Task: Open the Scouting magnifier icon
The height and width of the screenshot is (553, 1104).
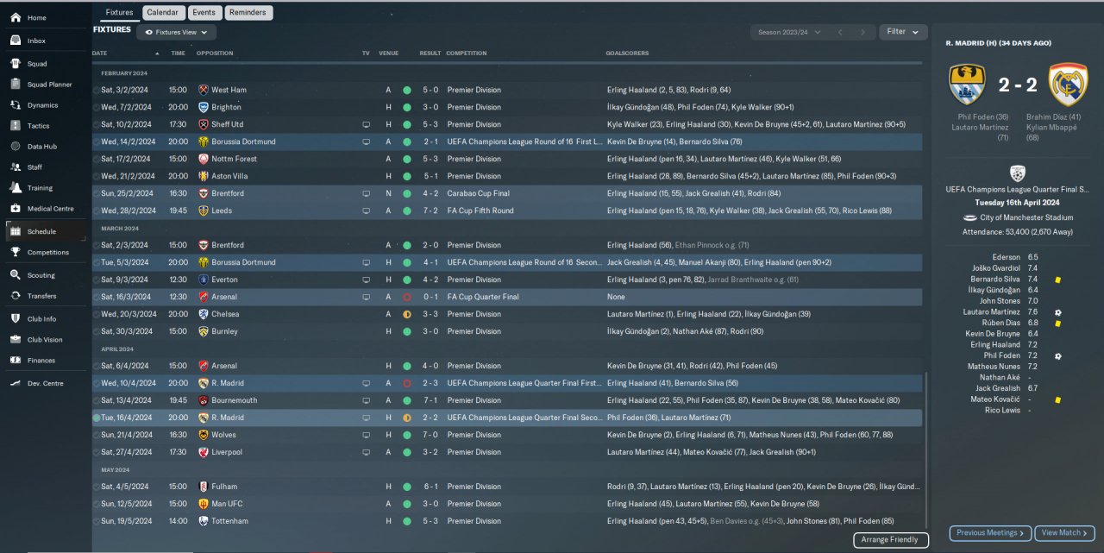Action: 16,275
